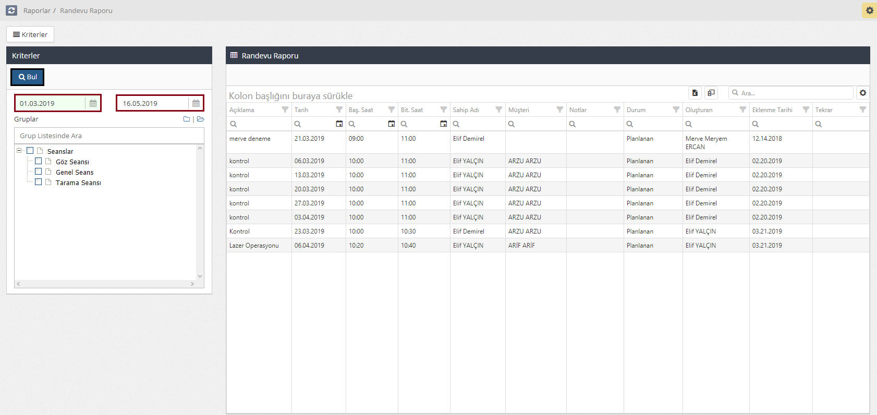
Task: Open calendar for end date 16.05.2019
Action: (x=196, y=103)
